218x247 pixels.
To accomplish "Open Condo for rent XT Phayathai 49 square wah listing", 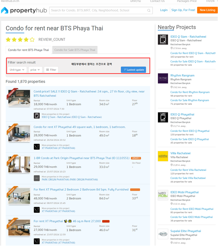I will 80,127.
